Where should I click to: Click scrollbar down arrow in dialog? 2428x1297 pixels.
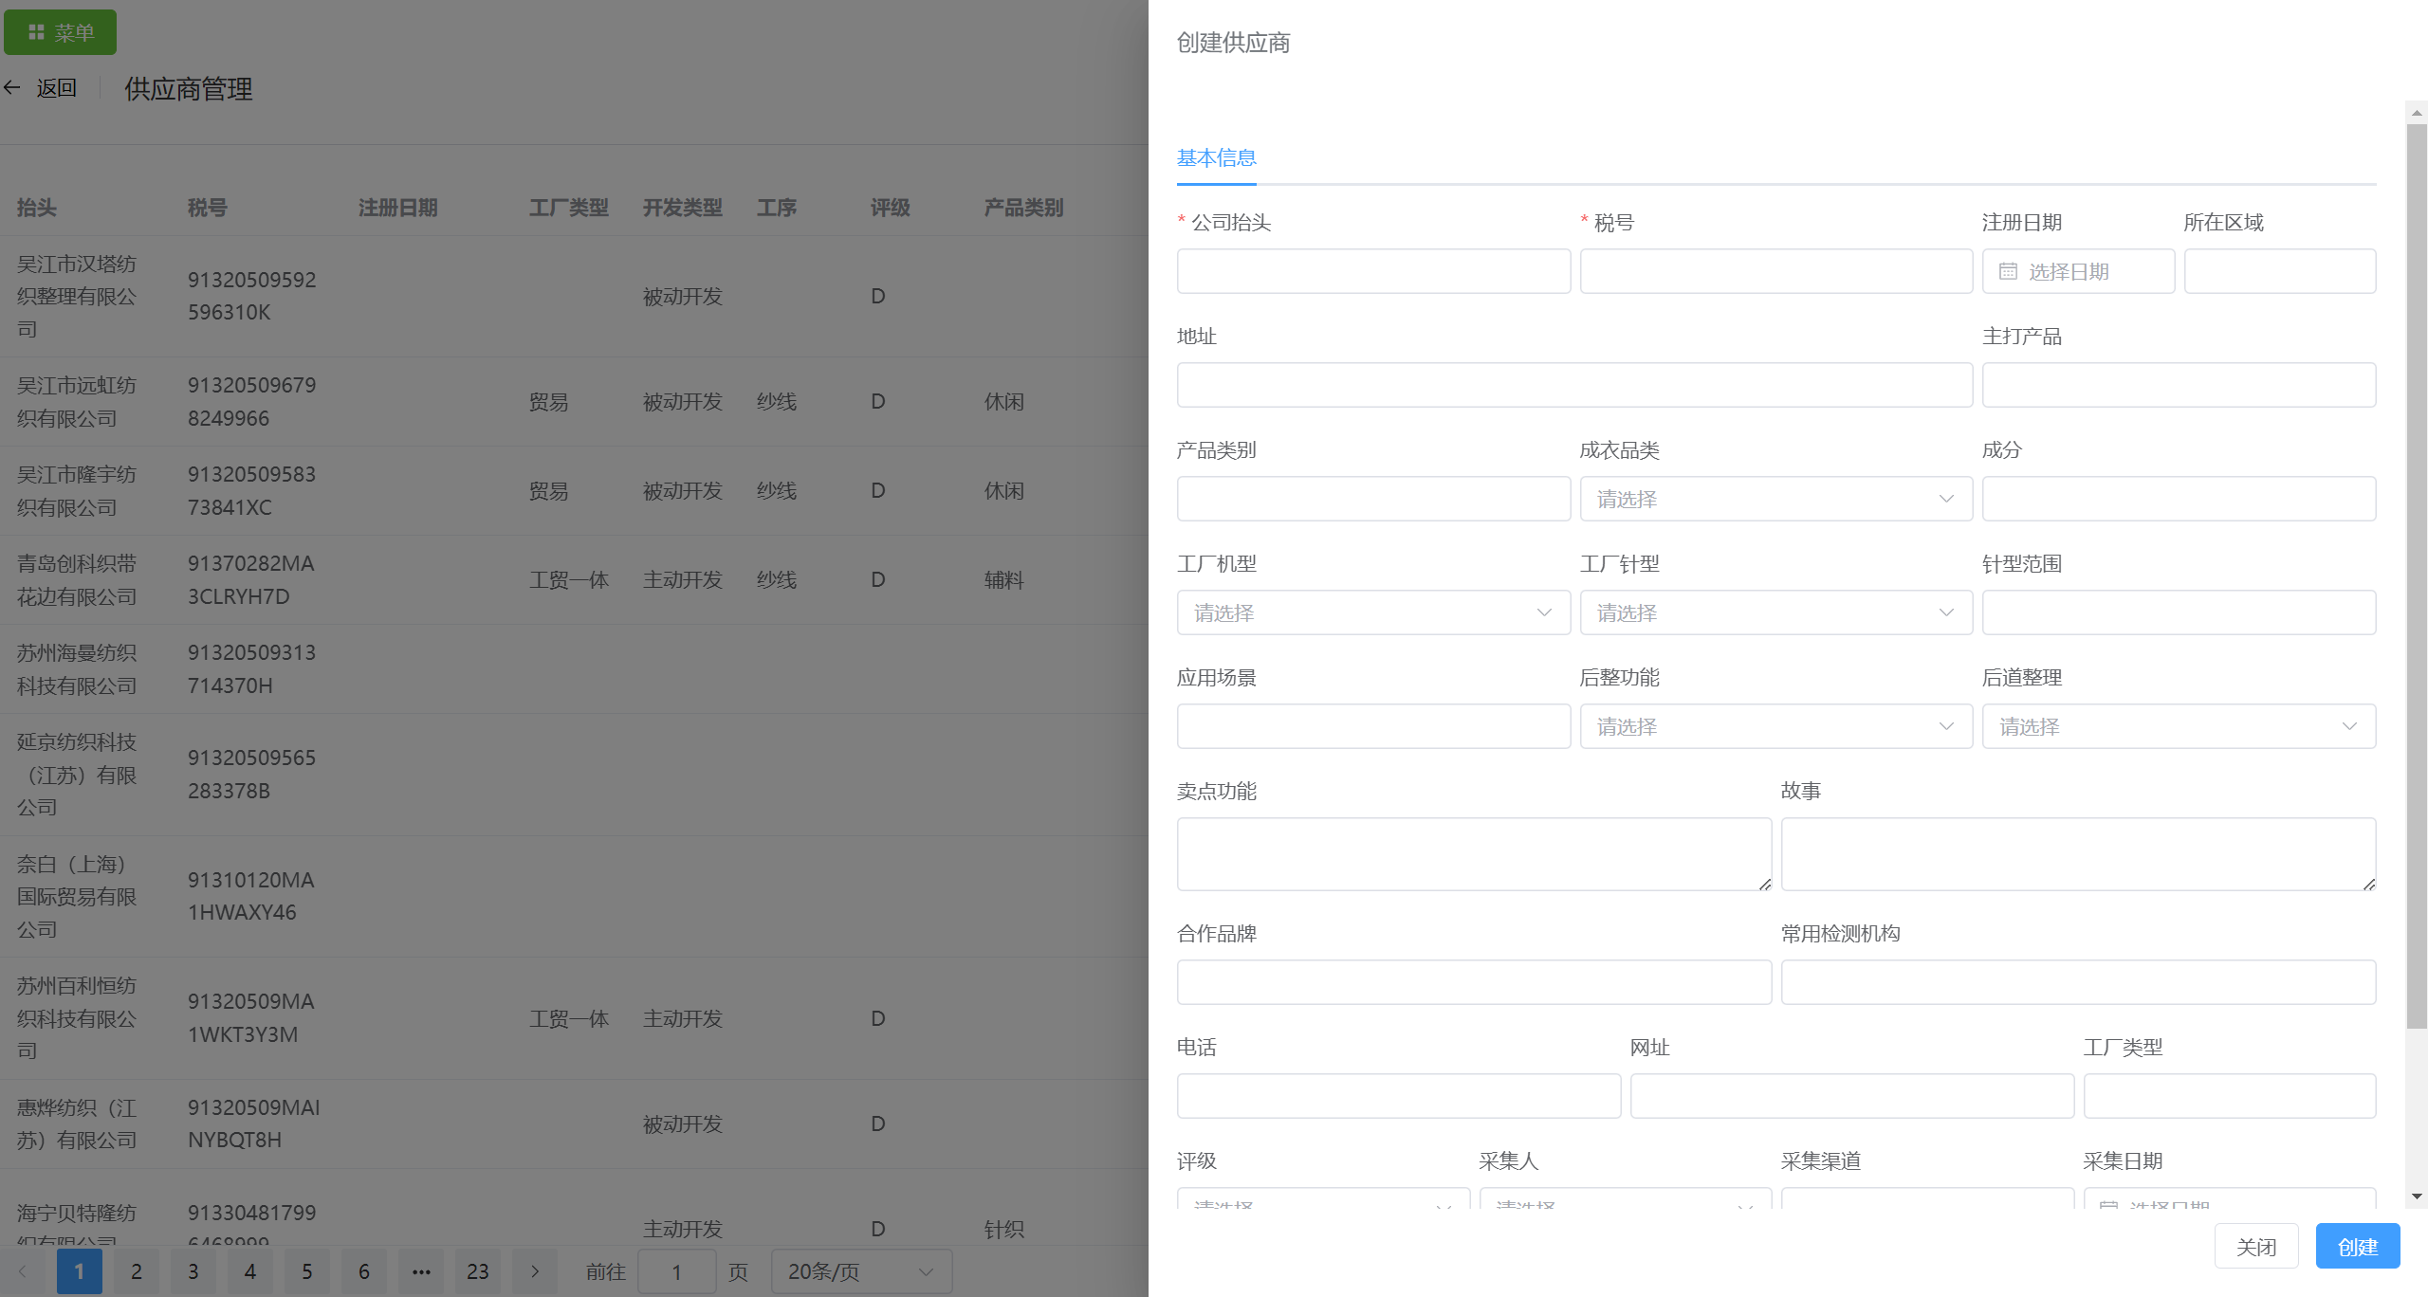coord(2417,1197)
